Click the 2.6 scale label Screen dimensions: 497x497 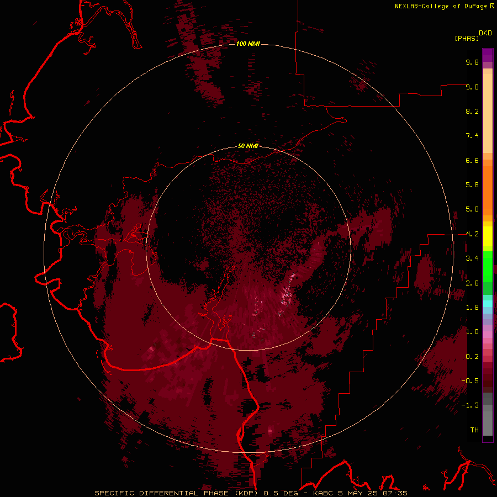point(472,283)
